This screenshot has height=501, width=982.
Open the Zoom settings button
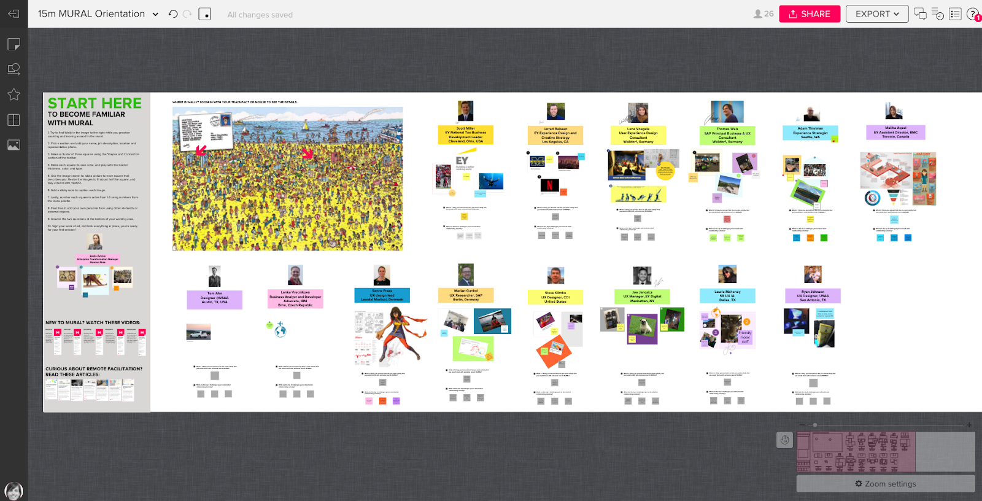886,484
